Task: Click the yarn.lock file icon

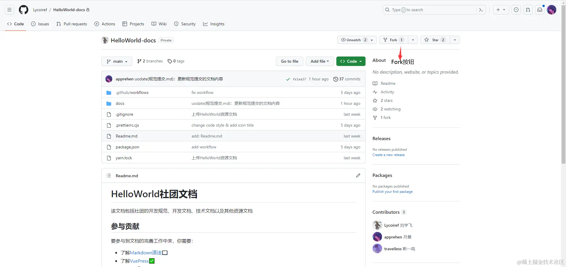Action: 109,158
